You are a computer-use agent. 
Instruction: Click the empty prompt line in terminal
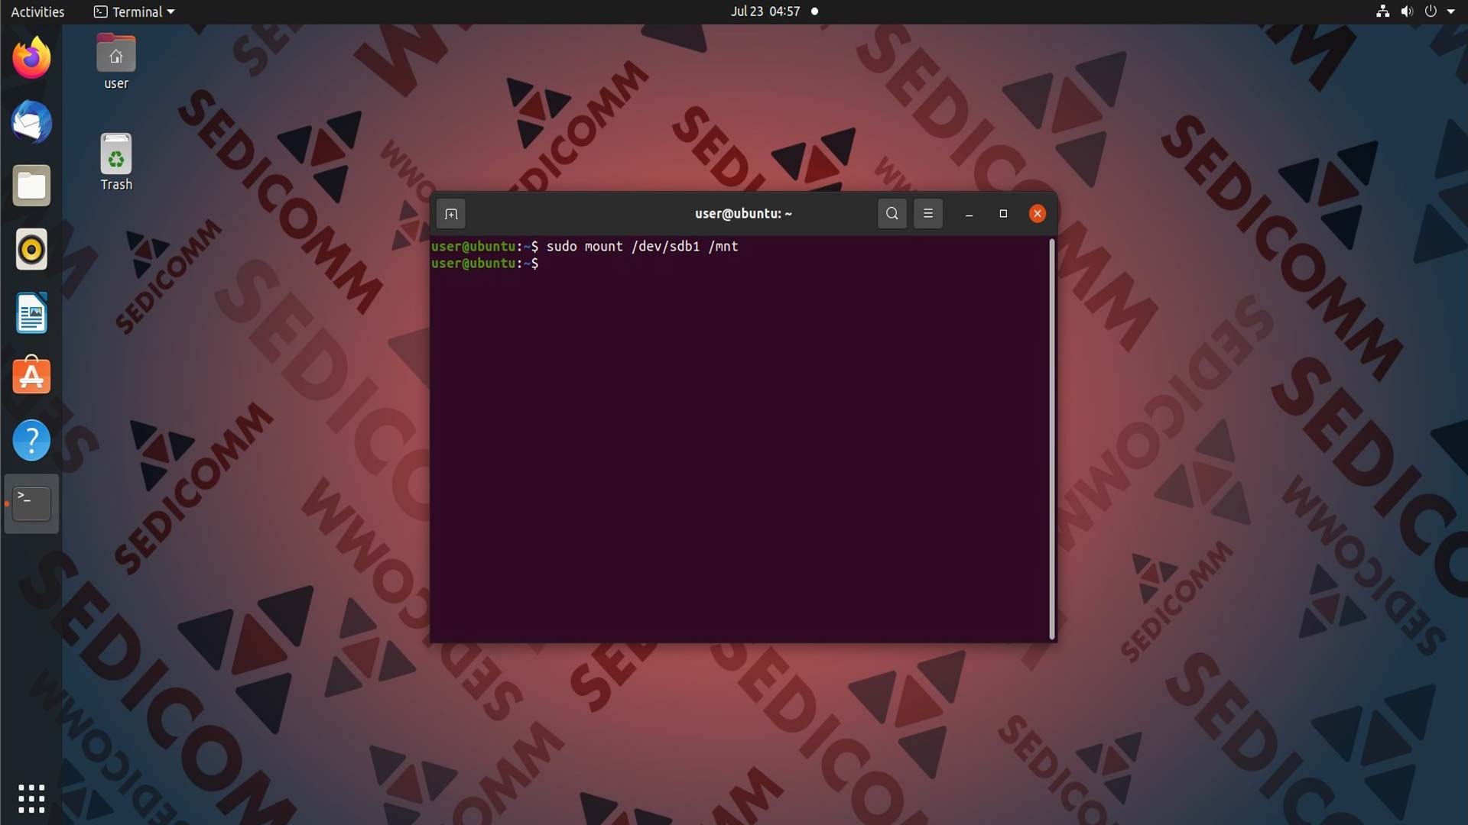click(485, 263)
